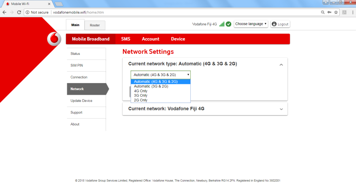Collapse the Current network type section
Viewport: 356px width, 191px height.
(x=281, y=64)
